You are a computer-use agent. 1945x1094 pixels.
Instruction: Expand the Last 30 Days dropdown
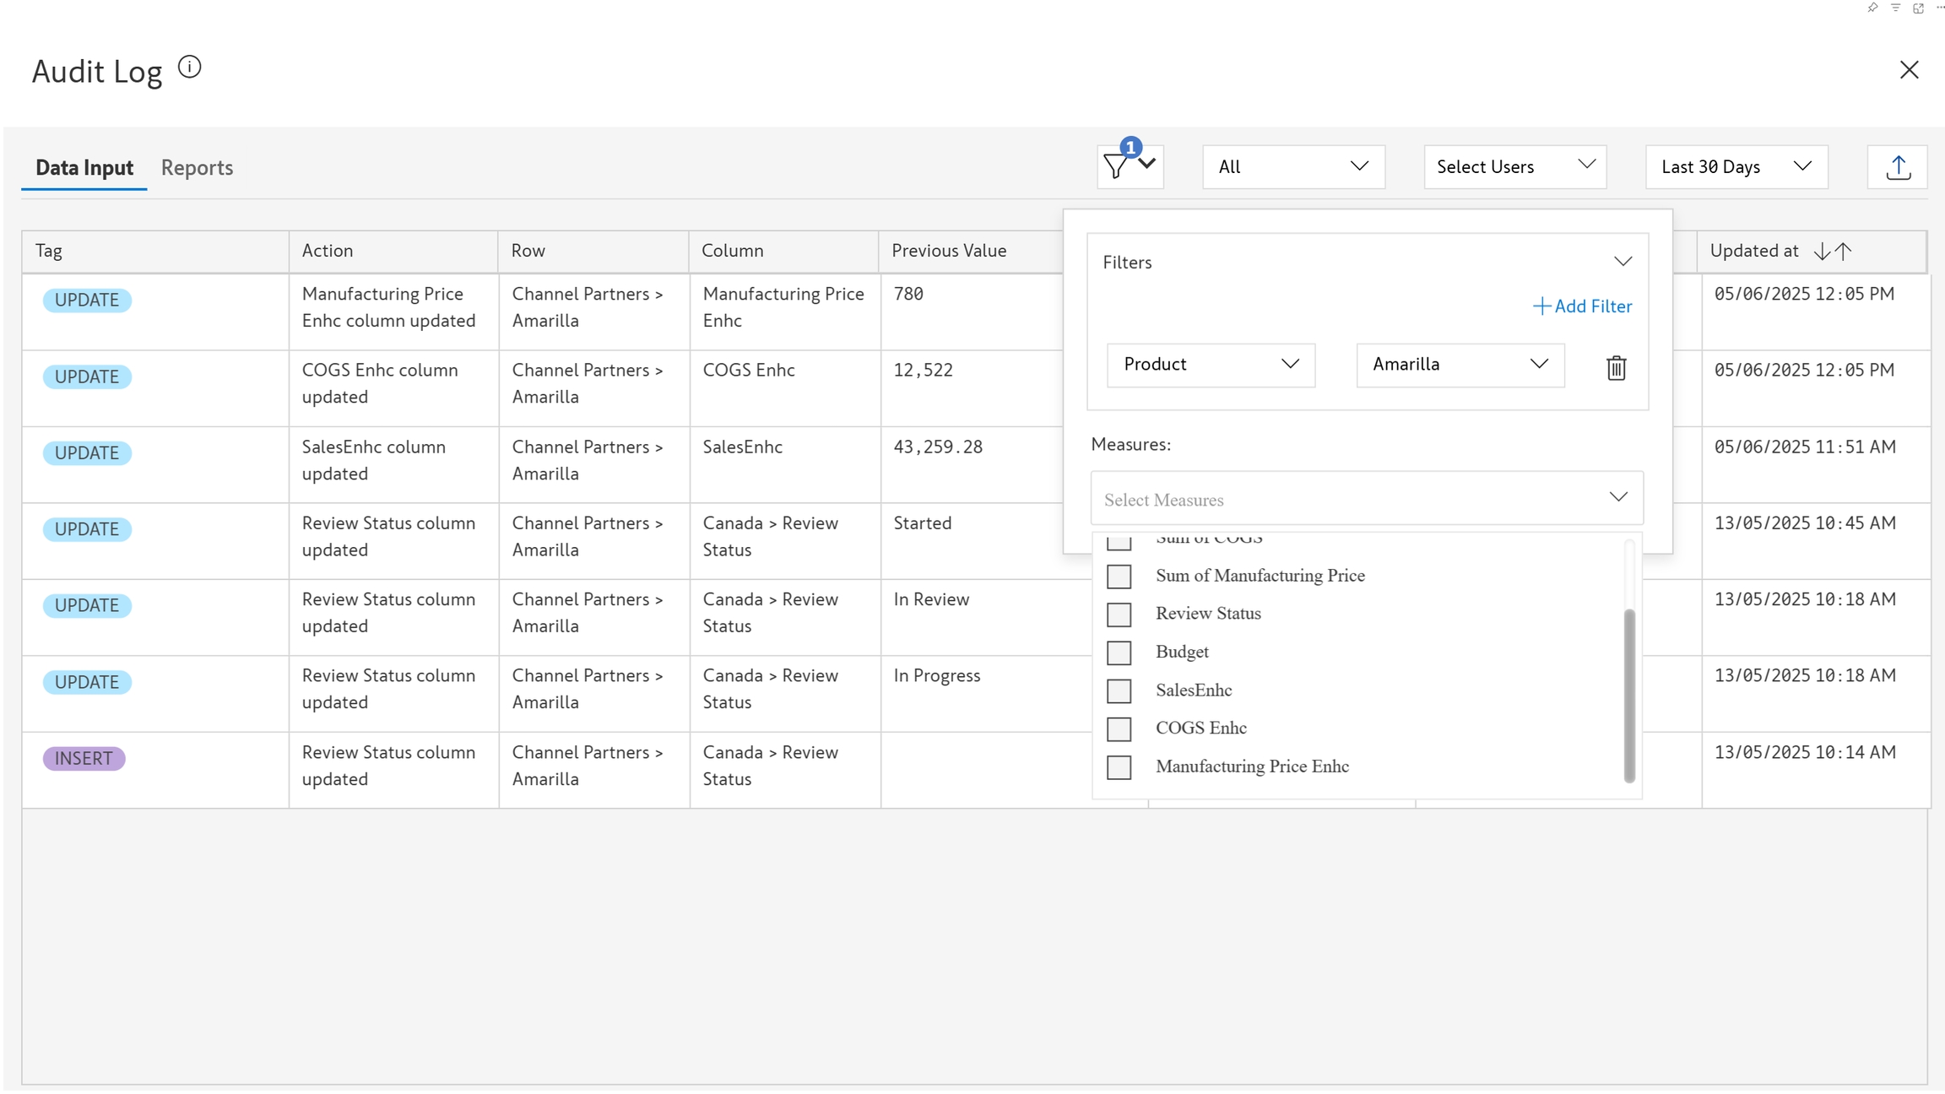tap(1736, 166)
